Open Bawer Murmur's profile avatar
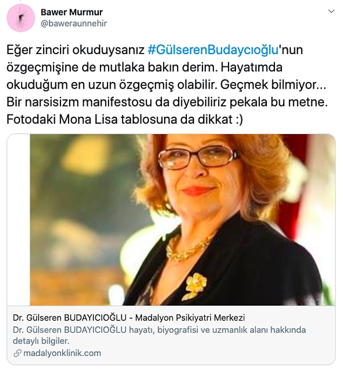The image size is (343, 370). click(x=21, y=18)
